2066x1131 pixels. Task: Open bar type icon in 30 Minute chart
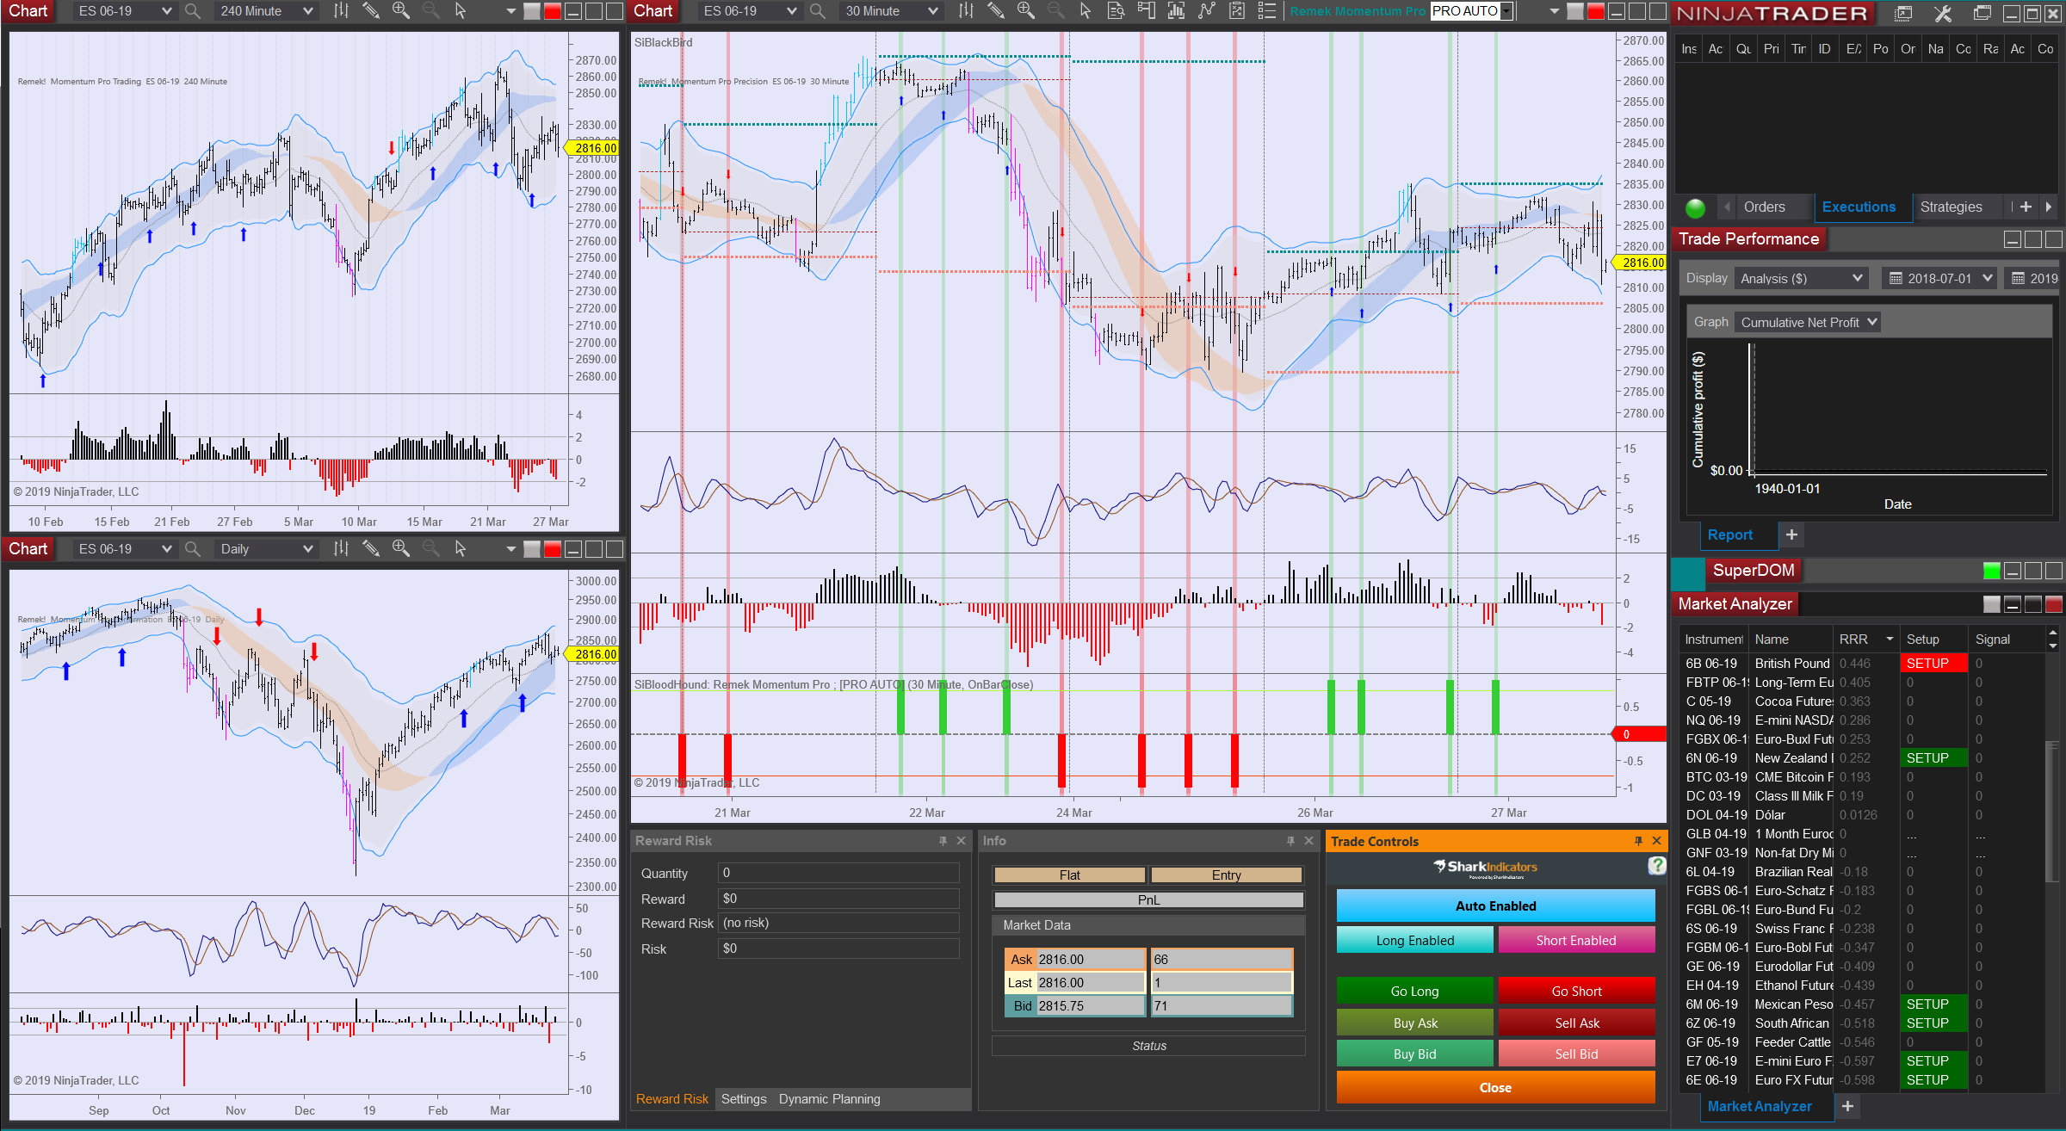point(966,11)
